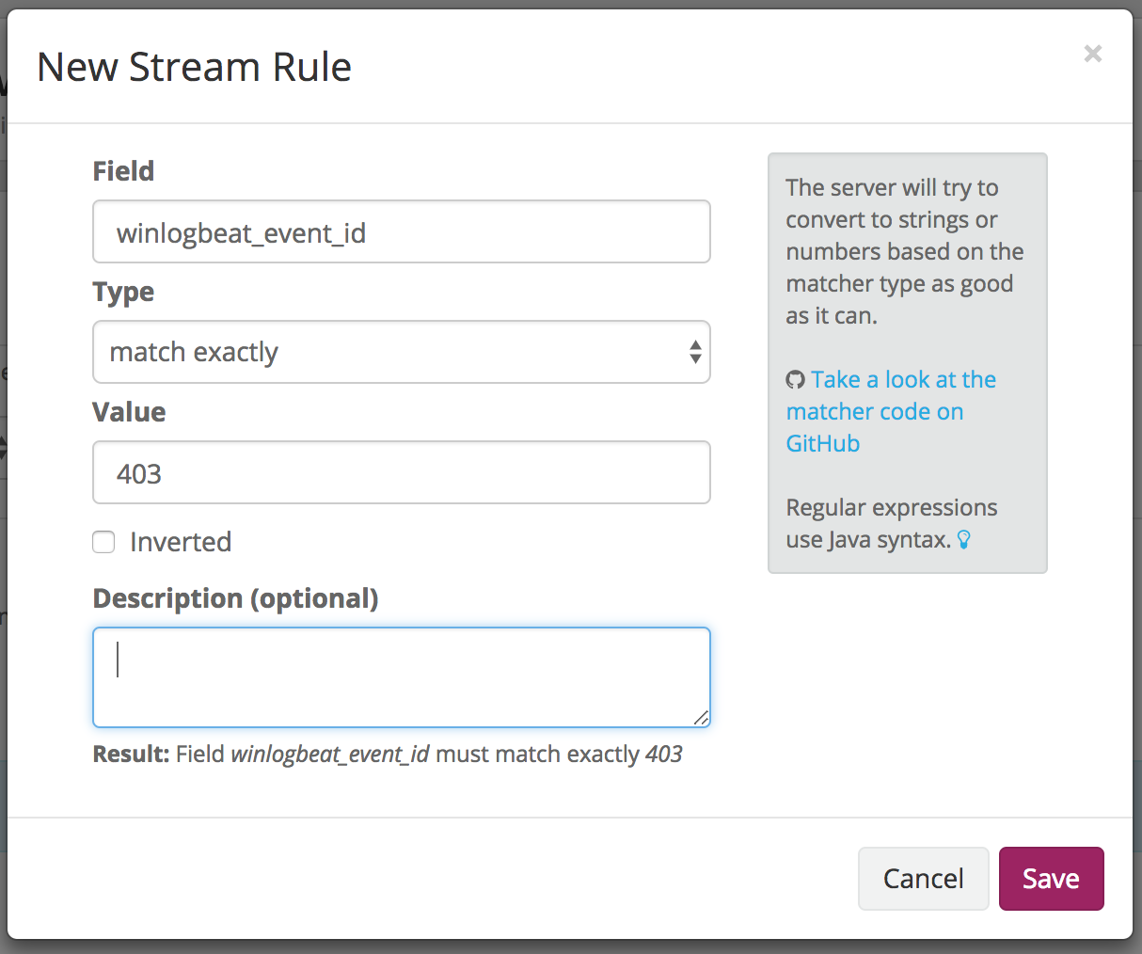This screenshot has height=954, width=1142.
Task: Click the Type label above the dropdown
Action: (x=123, y=292)
